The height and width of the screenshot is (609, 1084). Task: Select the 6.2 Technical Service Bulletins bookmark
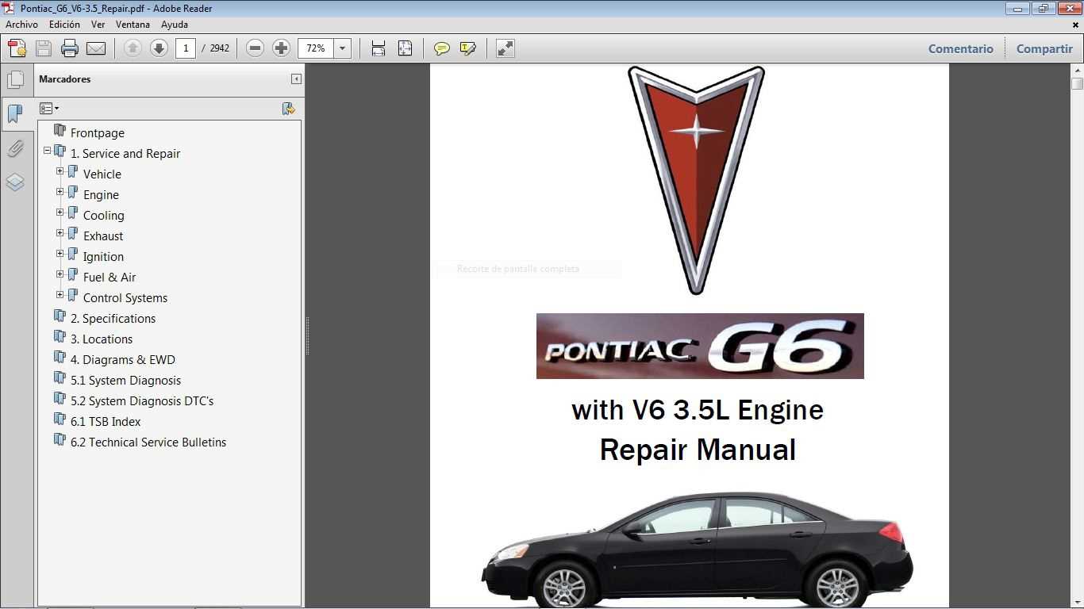[148, 442]
